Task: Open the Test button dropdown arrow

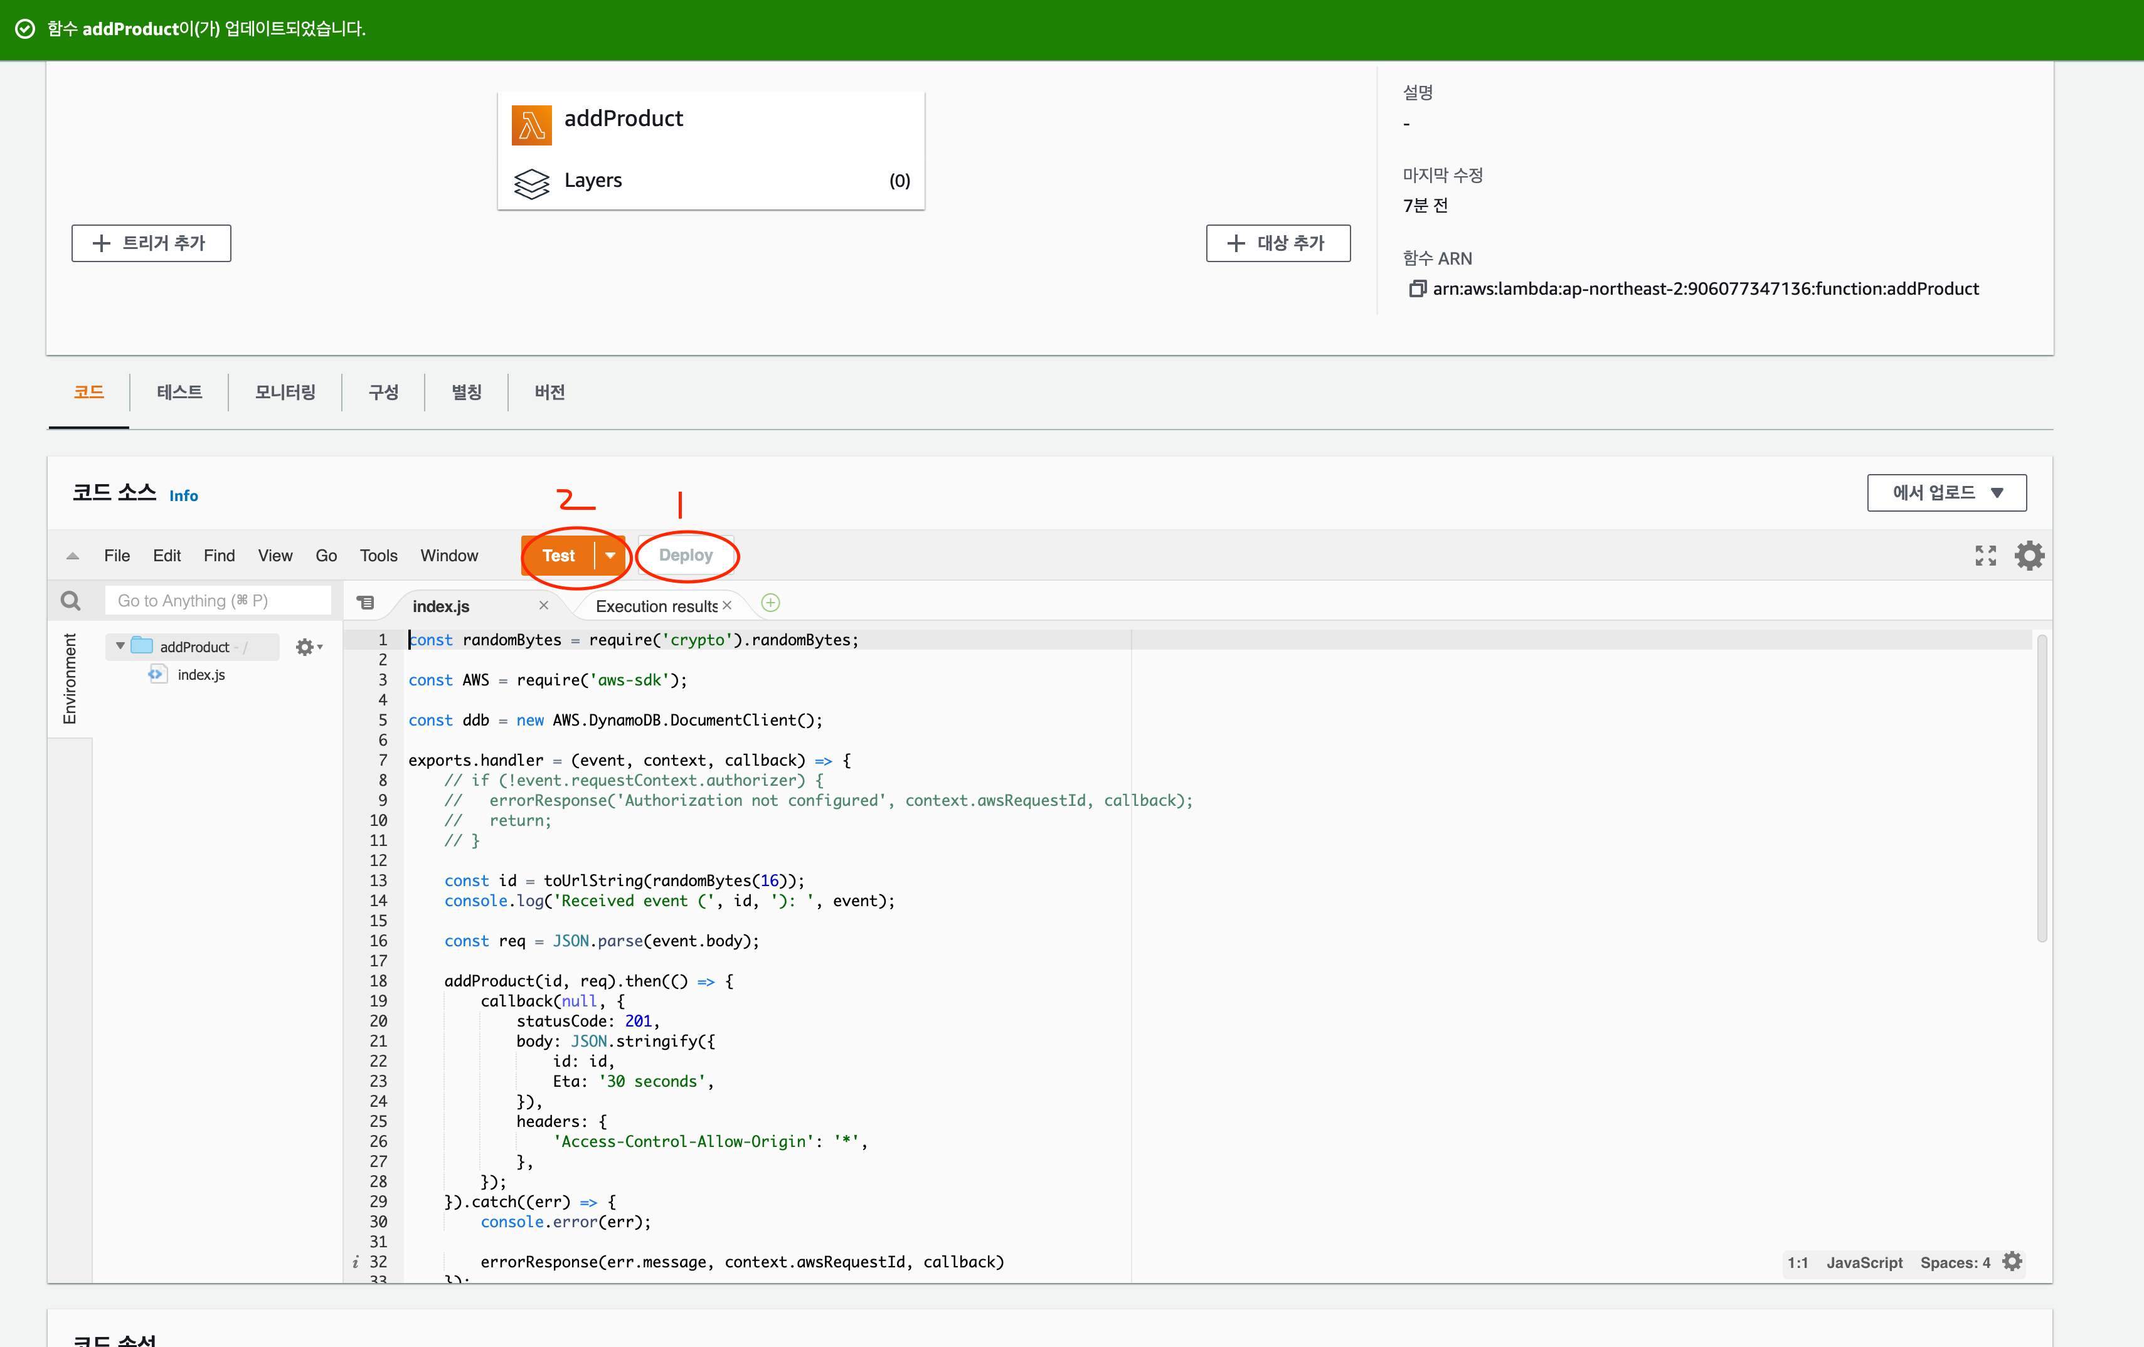Action: click(611, 556)
